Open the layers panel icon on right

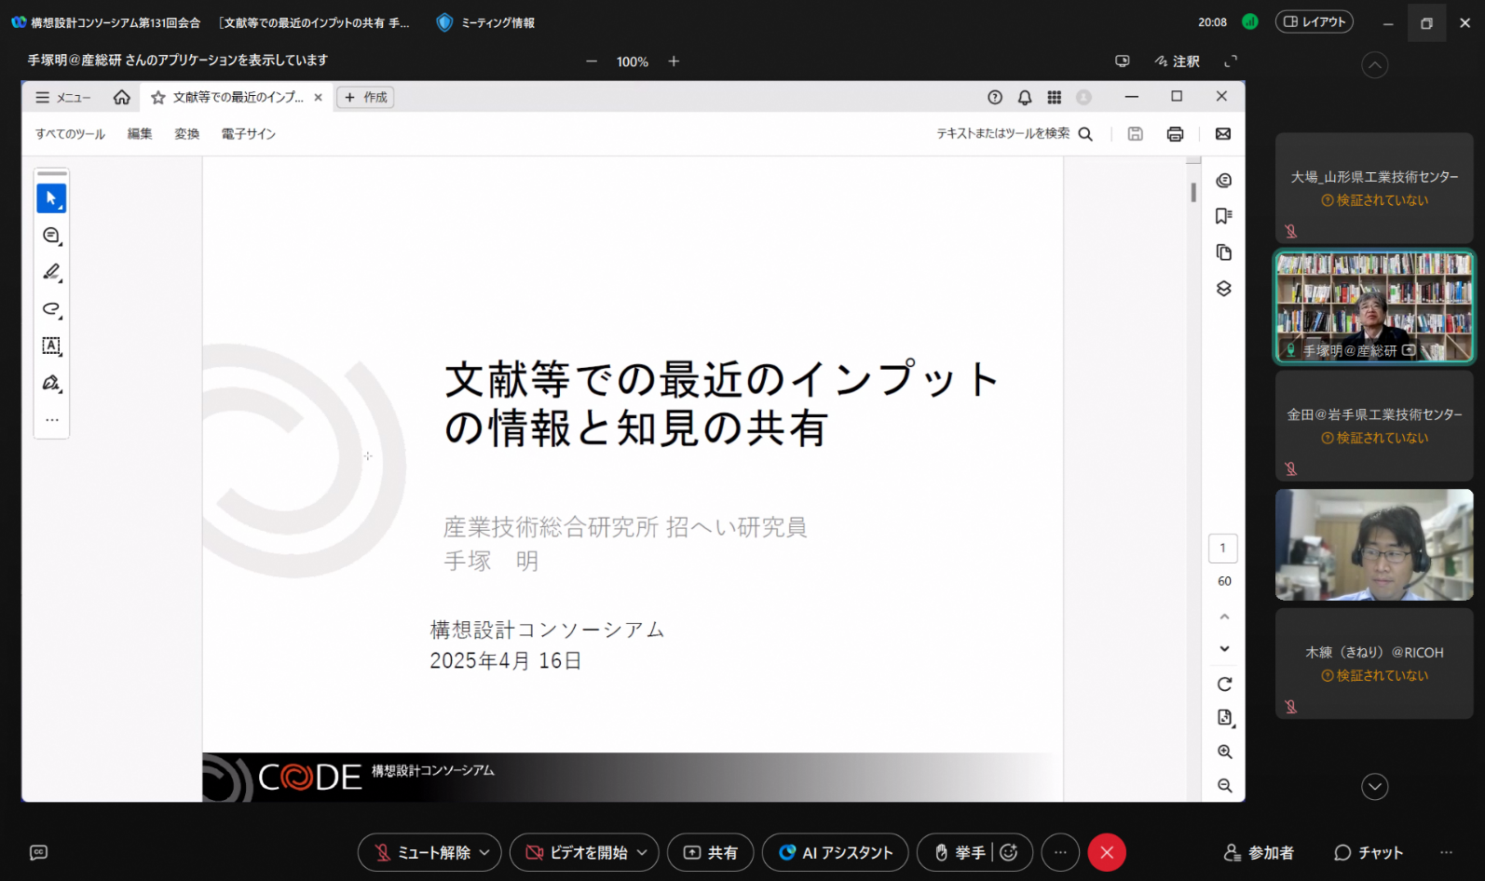[x=1224, y=289]
